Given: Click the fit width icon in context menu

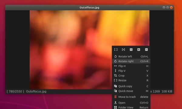Looking at the screenshot, I should pos(123,50).
